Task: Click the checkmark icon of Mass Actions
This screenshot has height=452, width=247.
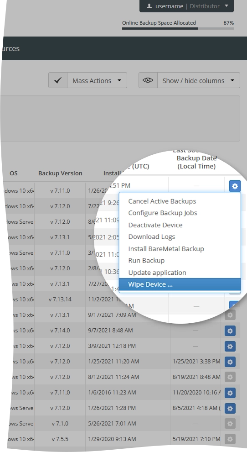Action: pos(58,80)
